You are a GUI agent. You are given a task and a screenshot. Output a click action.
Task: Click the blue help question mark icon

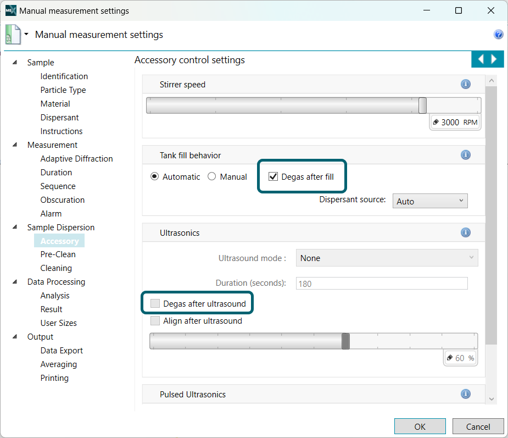(499, 35)
